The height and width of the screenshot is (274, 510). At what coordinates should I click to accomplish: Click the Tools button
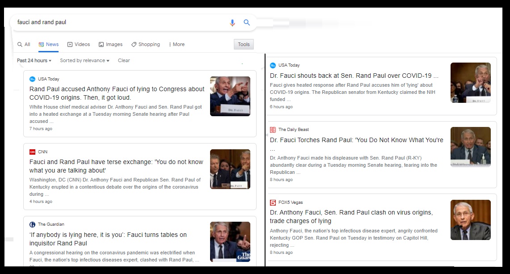(244, 45)
